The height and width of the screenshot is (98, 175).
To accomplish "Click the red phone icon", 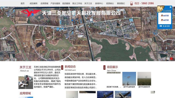I will pos(132,4).
